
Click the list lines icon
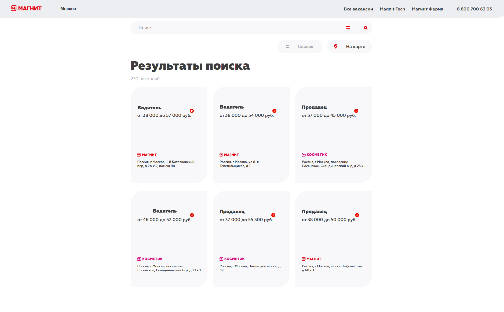click(288, 46)
